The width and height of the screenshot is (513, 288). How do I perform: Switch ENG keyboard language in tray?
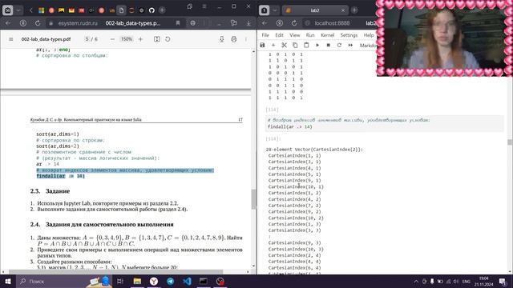(467, 281)
